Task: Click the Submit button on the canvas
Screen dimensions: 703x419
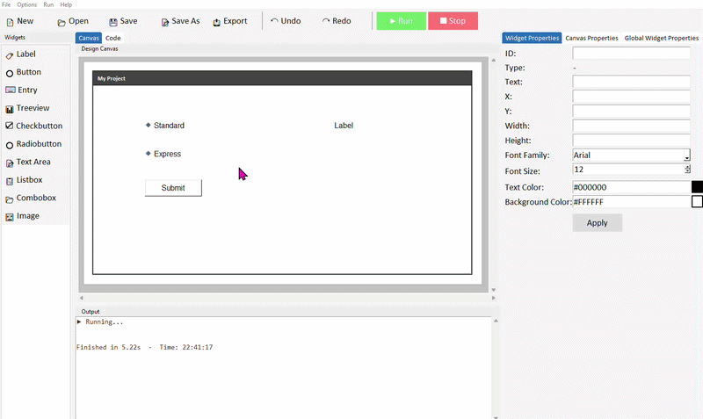Action: point(173,188)
